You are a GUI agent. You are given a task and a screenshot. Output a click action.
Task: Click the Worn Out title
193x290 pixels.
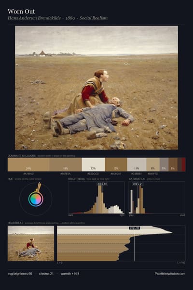click(x=21, y=12)
